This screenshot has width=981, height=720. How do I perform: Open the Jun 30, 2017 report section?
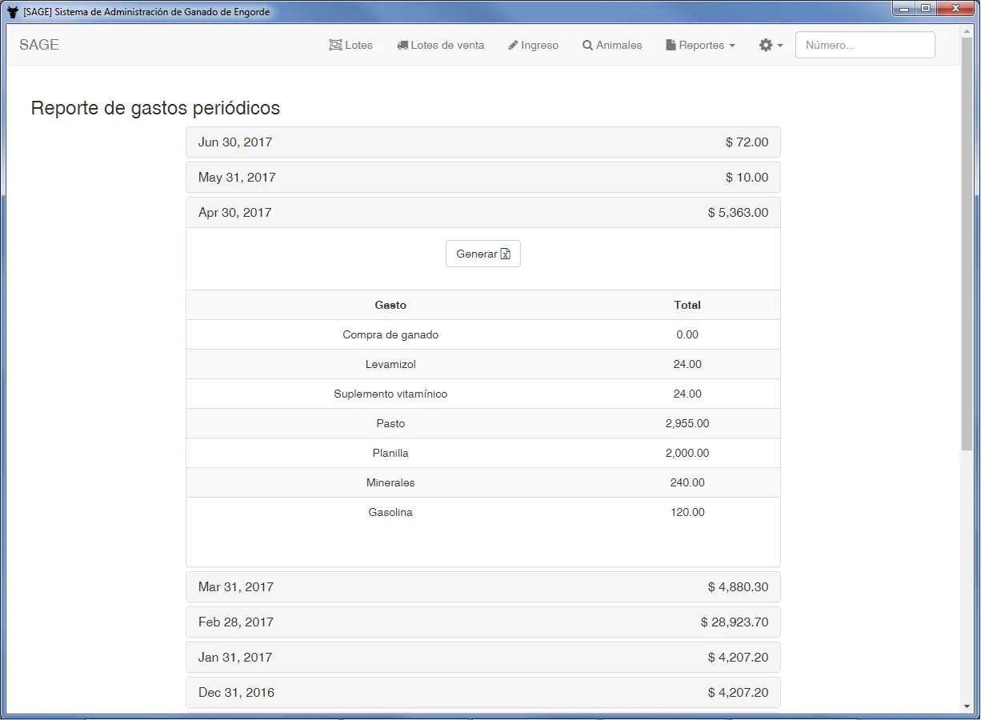coord(483,142)
